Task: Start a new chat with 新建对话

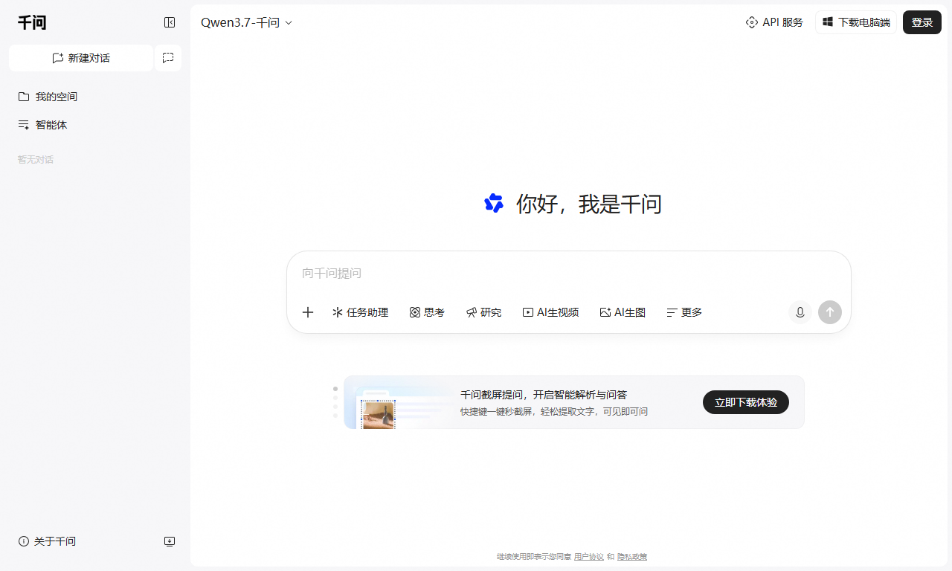Action: 81,58
